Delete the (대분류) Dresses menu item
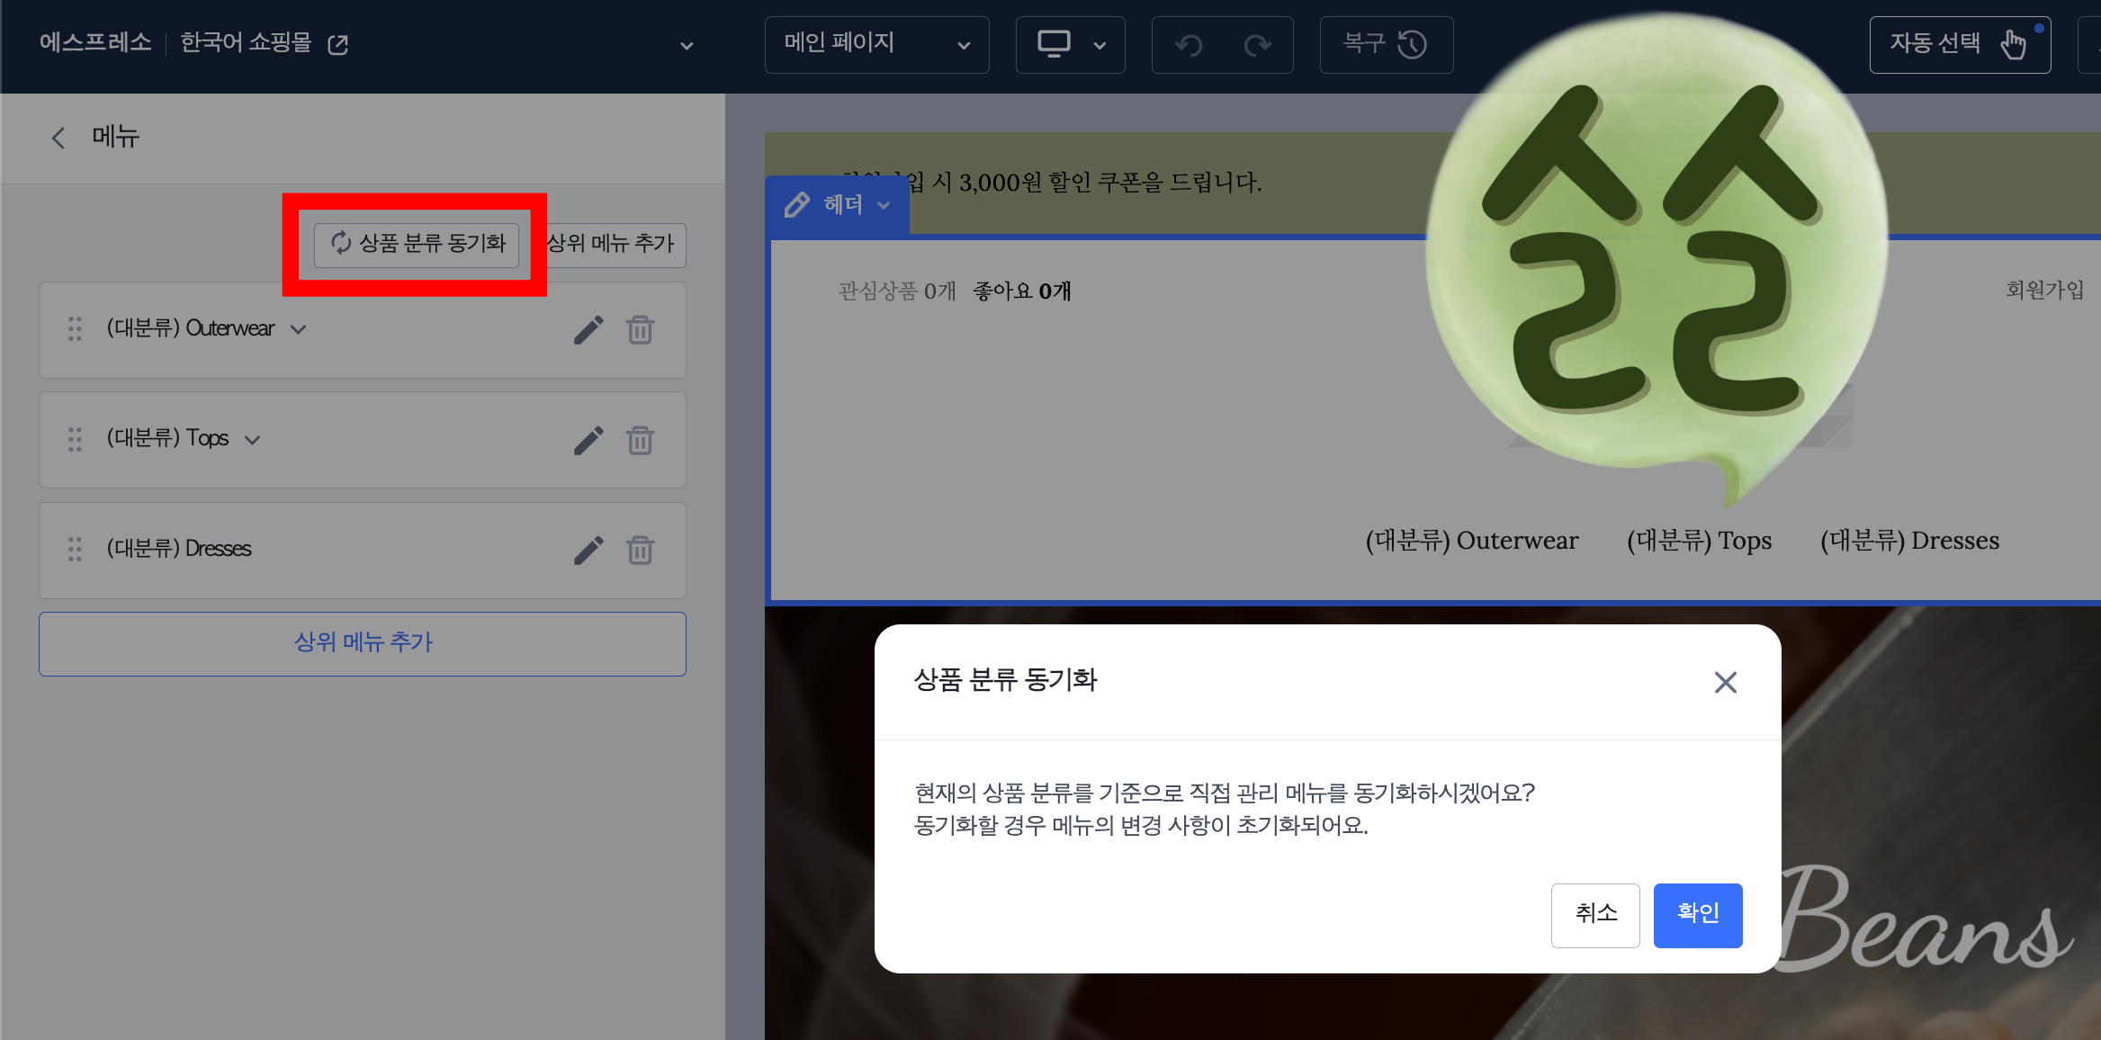 (x=640, y=550)
